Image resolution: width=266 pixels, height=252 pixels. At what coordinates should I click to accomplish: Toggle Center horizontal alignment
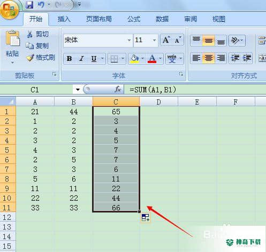click(x=208, y=58)
